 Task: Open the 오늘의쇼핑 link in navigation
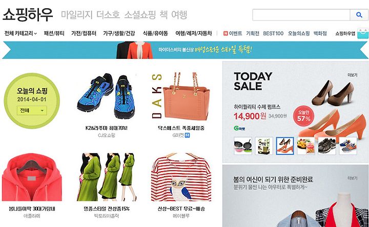point(299,33)
